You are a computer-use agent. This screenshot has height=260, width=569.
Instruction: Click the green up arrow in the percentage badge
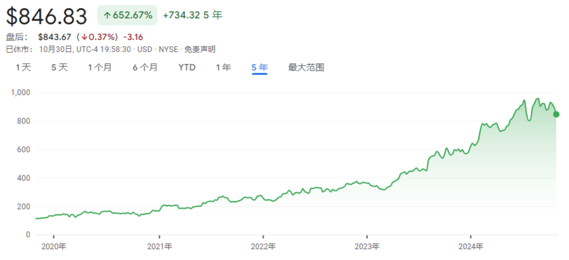click(x=107, y=15)
